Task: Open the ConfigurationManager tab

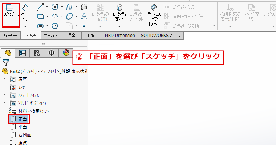Action: click(x=37, y=53)
